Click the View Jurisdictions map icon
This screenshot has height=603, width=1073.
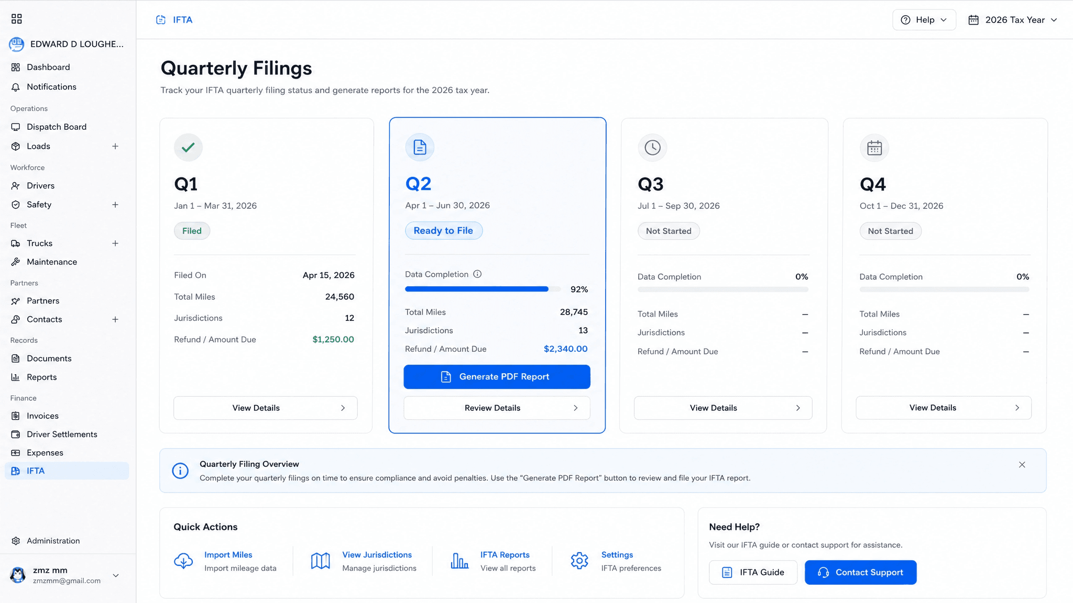pyautogui.click(x=321, y=561)
